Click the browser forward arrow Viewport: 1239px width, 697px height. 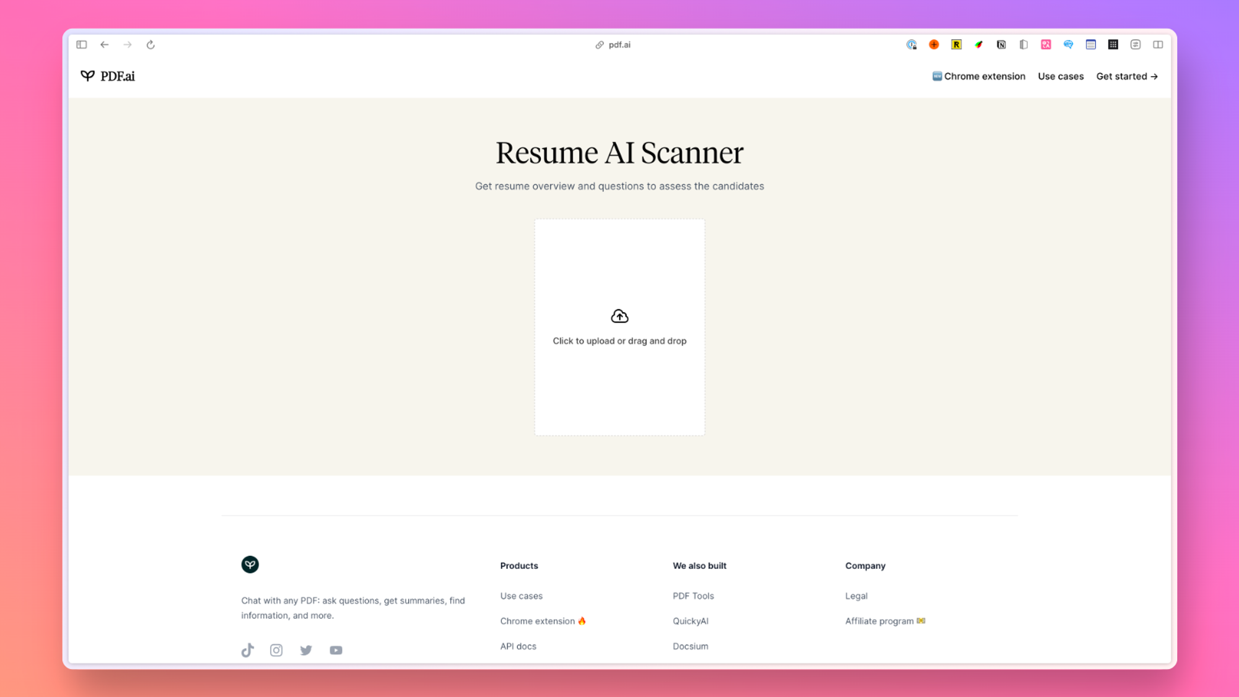pos(128,45)
